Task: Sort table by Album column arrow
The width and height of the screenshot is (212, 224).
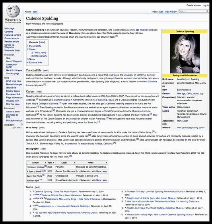Action: point(46,163)
